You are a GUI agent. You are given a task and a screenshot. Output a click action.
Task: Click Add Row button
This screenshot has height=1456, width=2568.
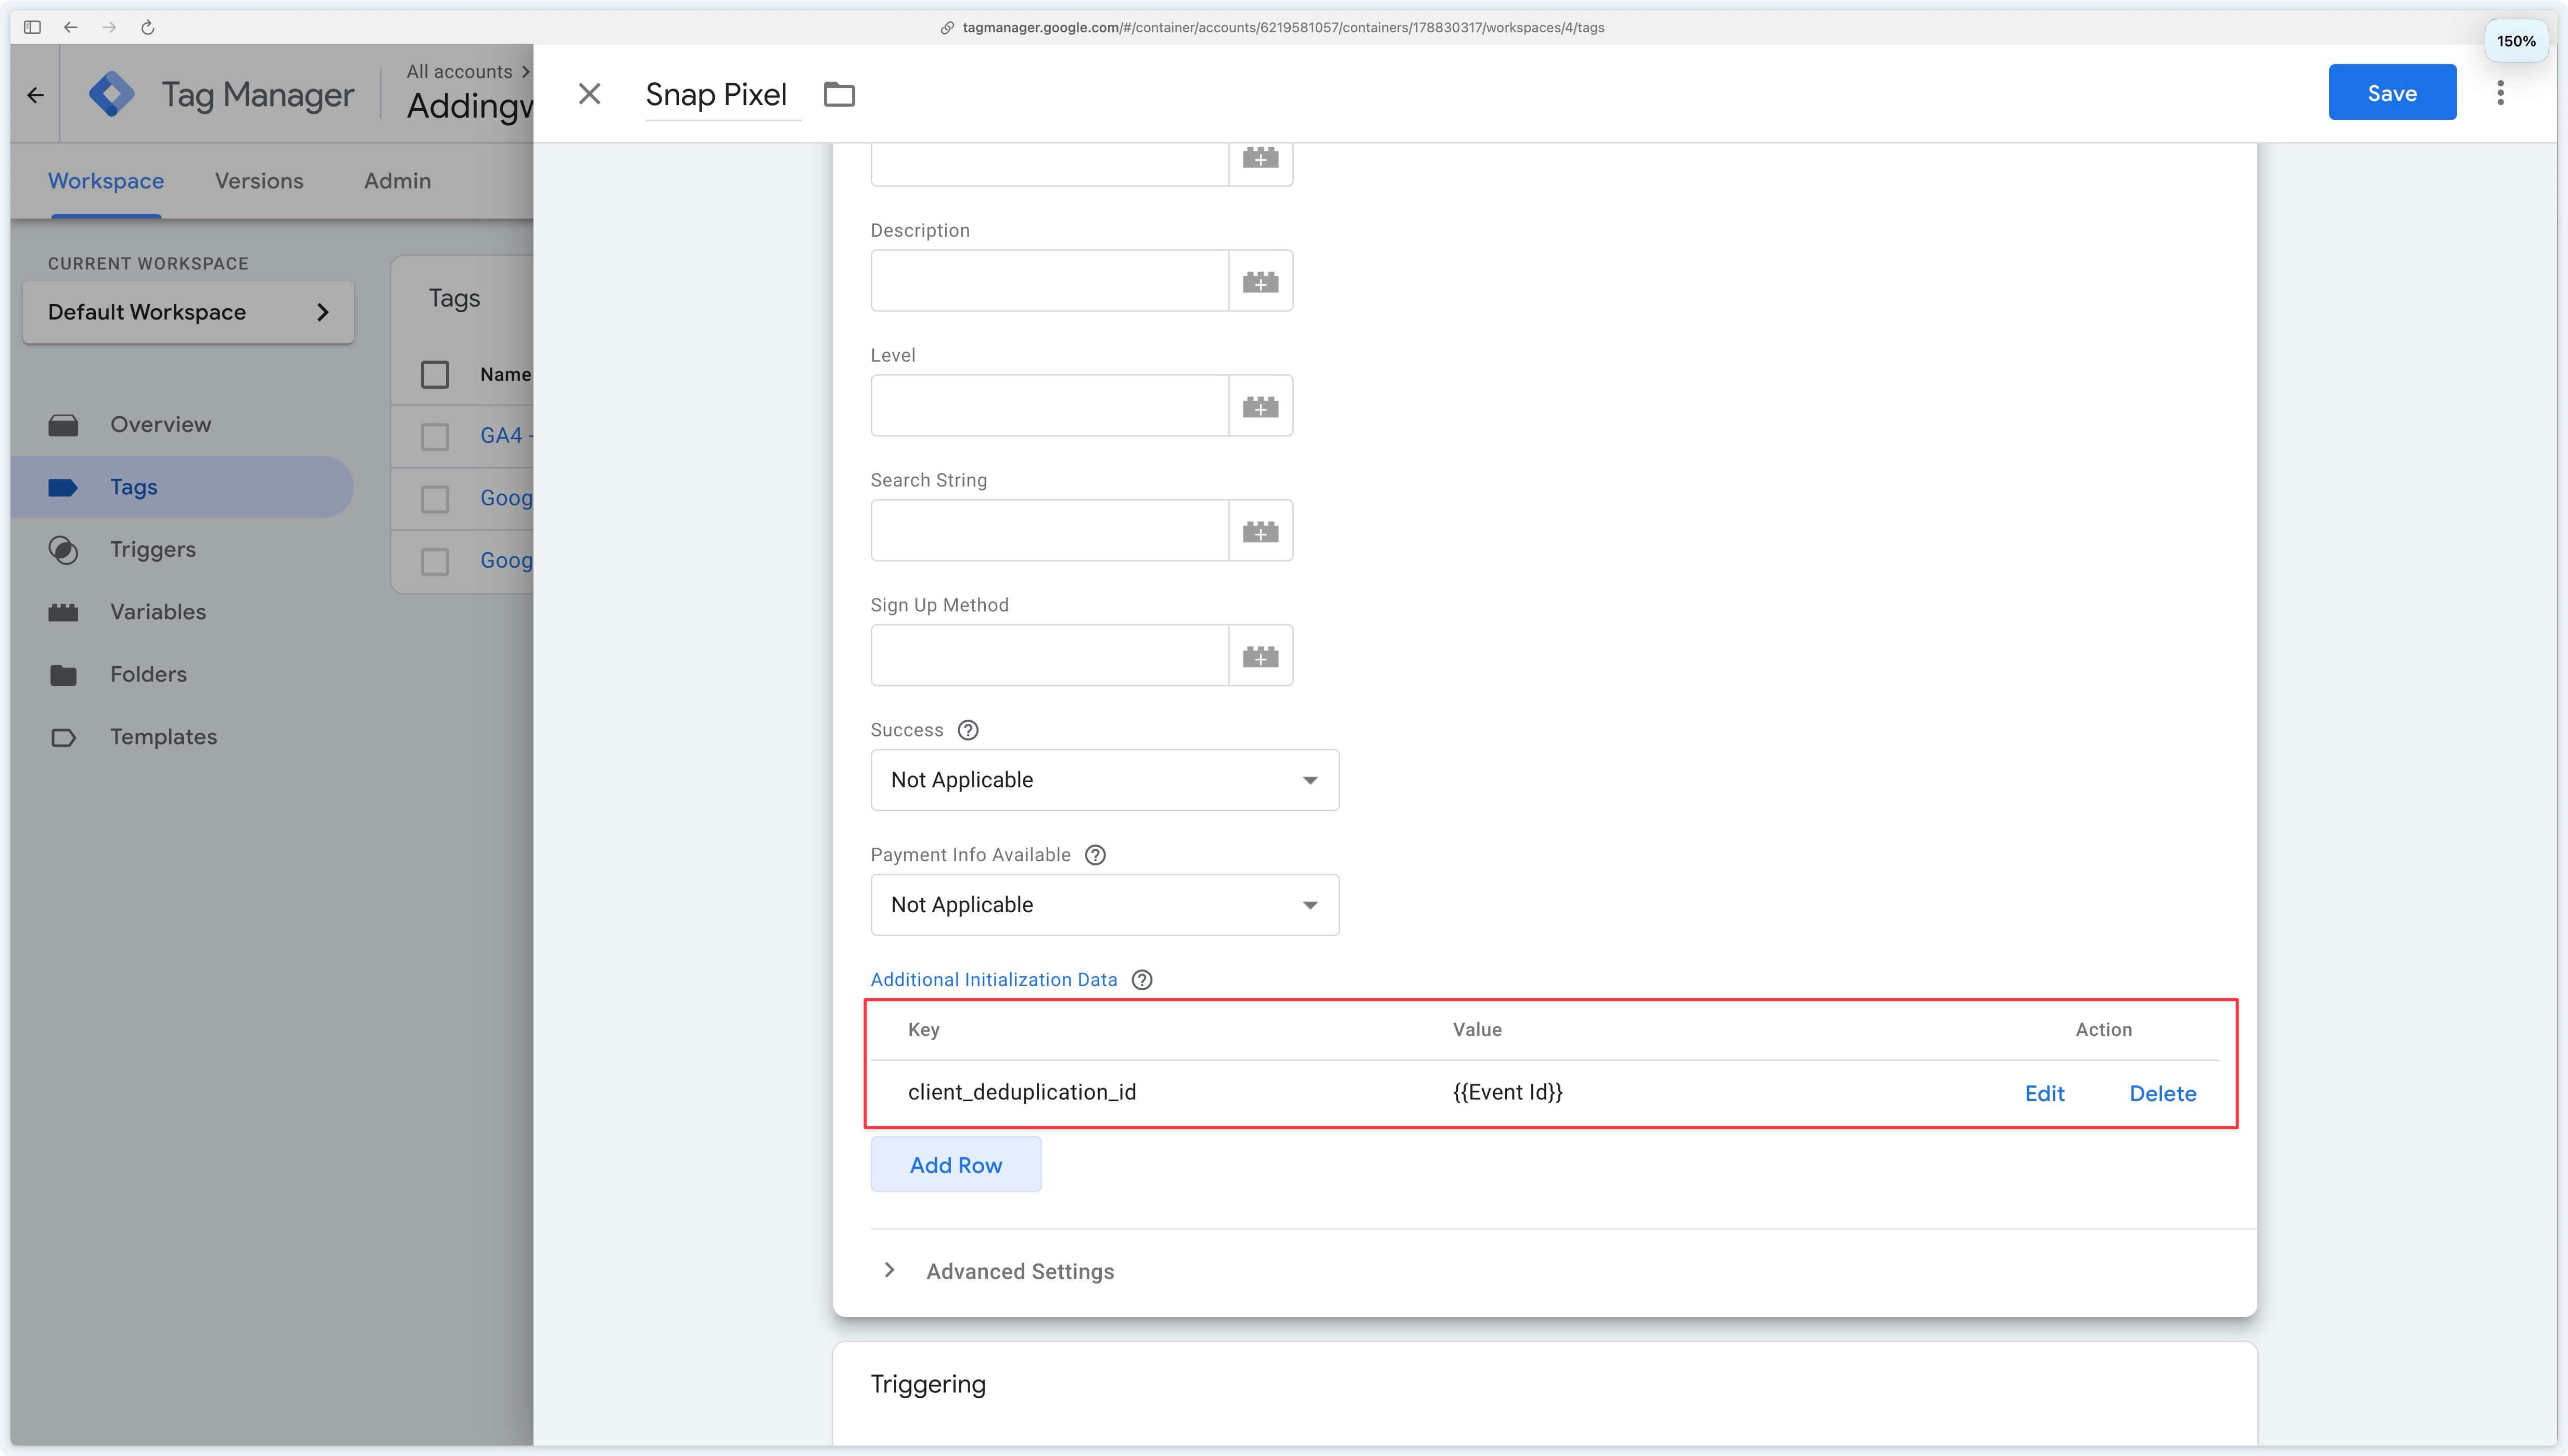954,1164
